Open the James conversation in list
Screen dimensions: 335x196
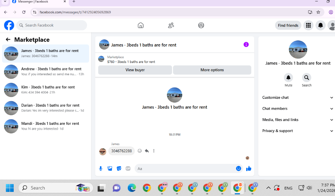click(x=46, y=53)
